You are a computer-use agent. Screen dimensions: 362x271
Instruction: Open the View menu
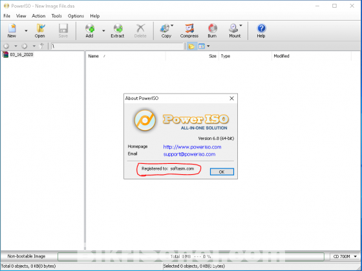tap(21, 16)
